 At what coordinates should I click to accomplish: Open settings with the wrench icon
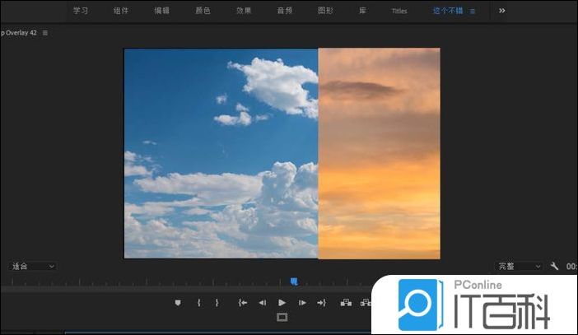(x=554, y=267)
